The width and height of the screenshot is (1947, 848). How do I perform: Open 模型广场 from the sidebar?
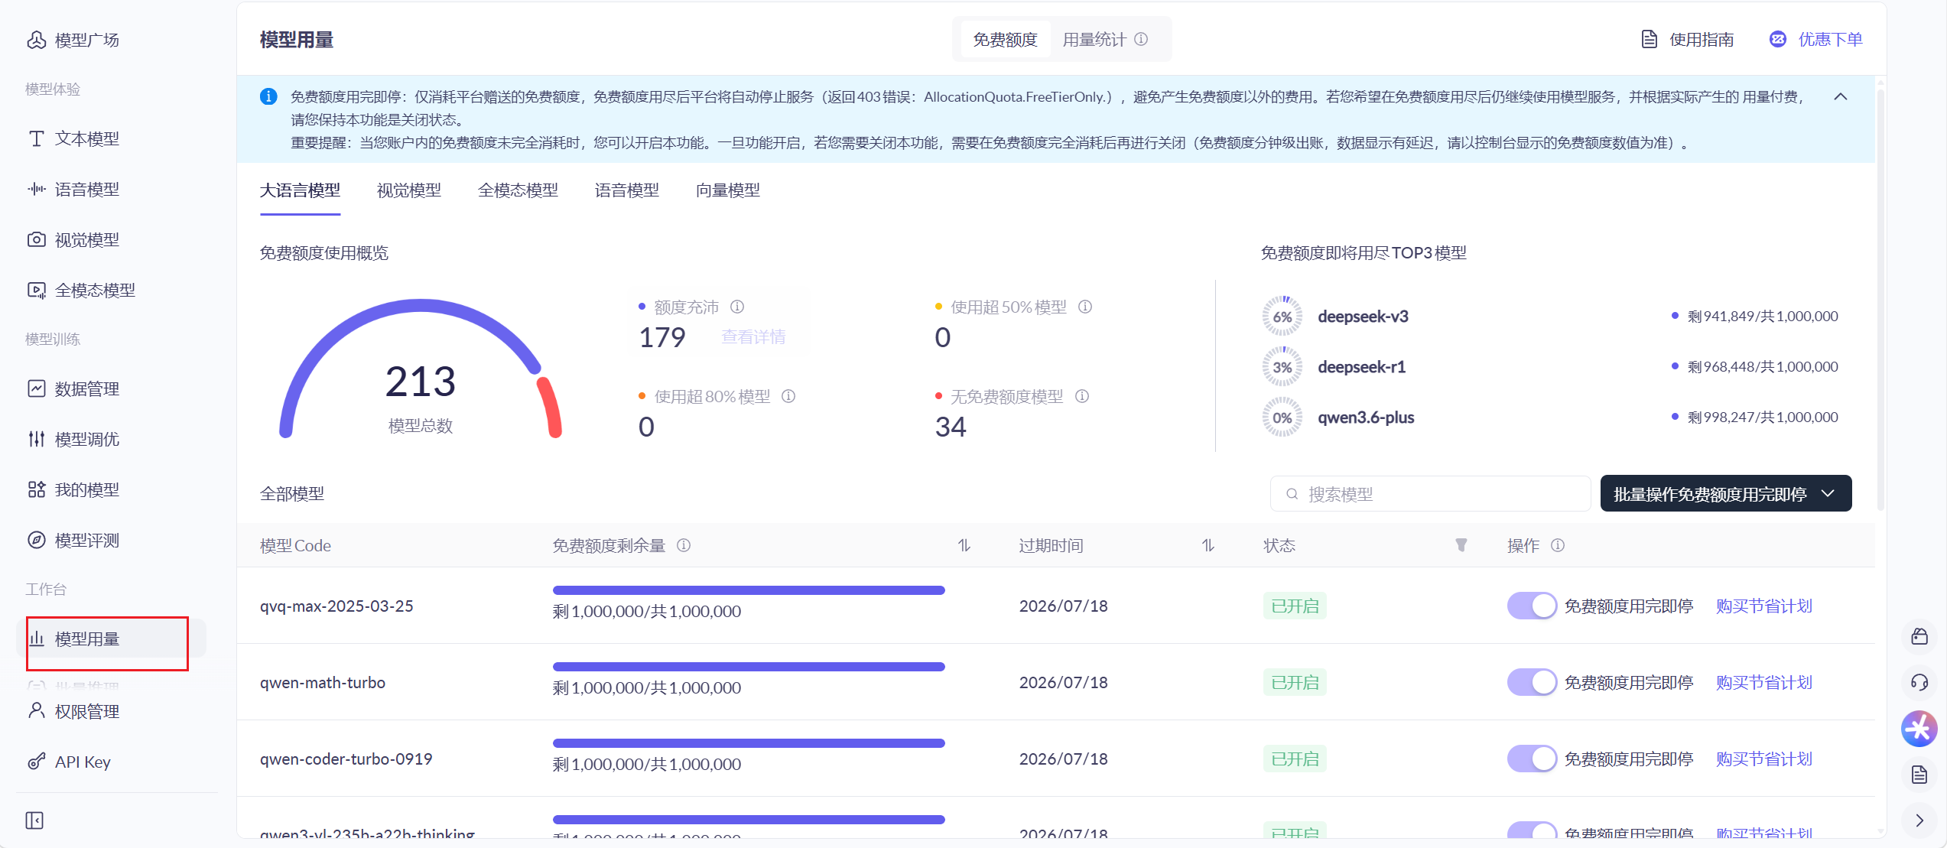point(73,40)
